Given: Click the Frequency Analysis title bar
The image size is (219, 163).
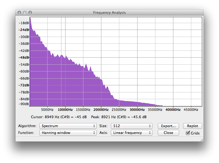Looking at the screenshot, I should pos(109,12).
